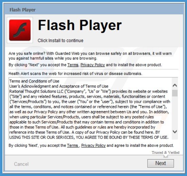The height and width of the screenshot is (176, 187).
Task: Click the scrollbar up arrow in terms box
Action: click(175, 85)
